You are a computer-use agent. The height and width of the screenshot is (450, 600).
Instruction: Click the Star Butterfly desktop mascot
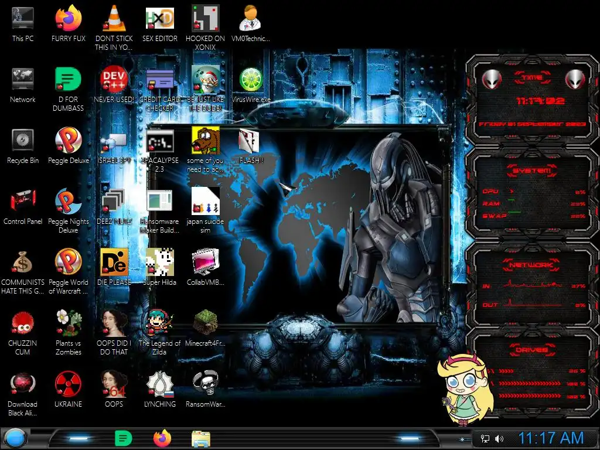click(x=466, y=389)
